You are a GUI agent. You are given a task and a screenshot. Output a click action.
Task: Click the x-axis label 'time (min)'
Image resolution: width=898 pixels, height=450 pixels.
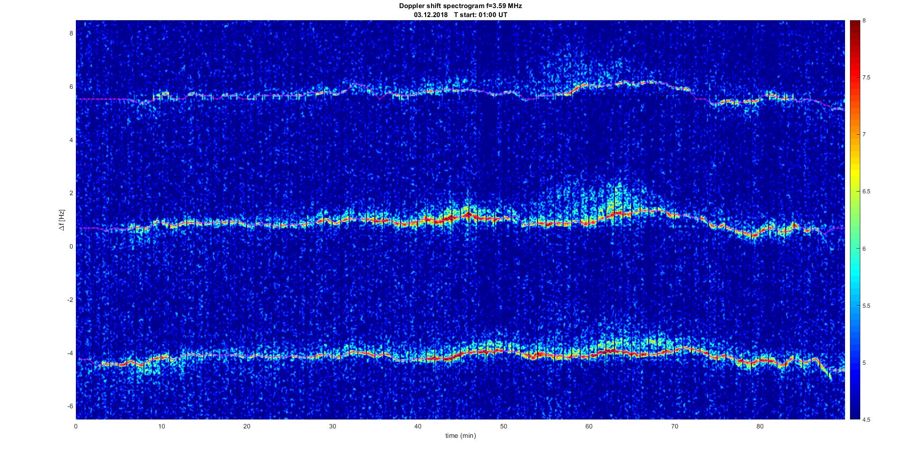461,436
